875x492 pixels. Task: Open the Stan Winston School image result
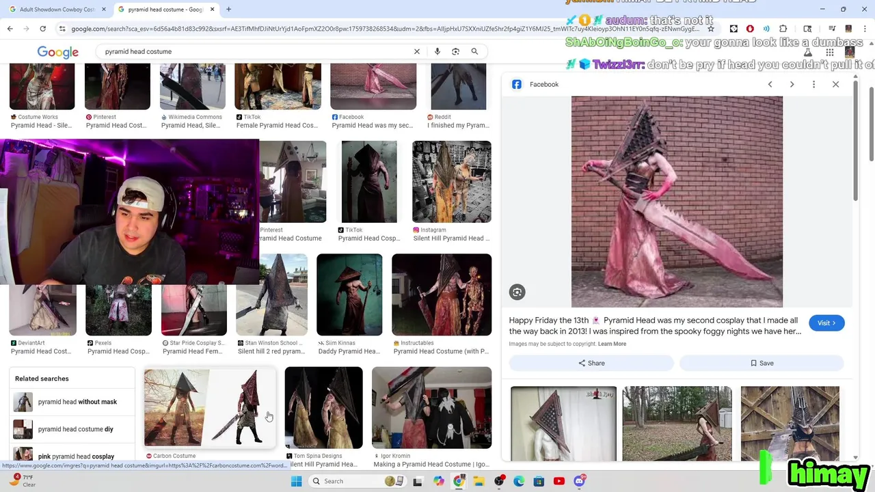pos(271,295)
